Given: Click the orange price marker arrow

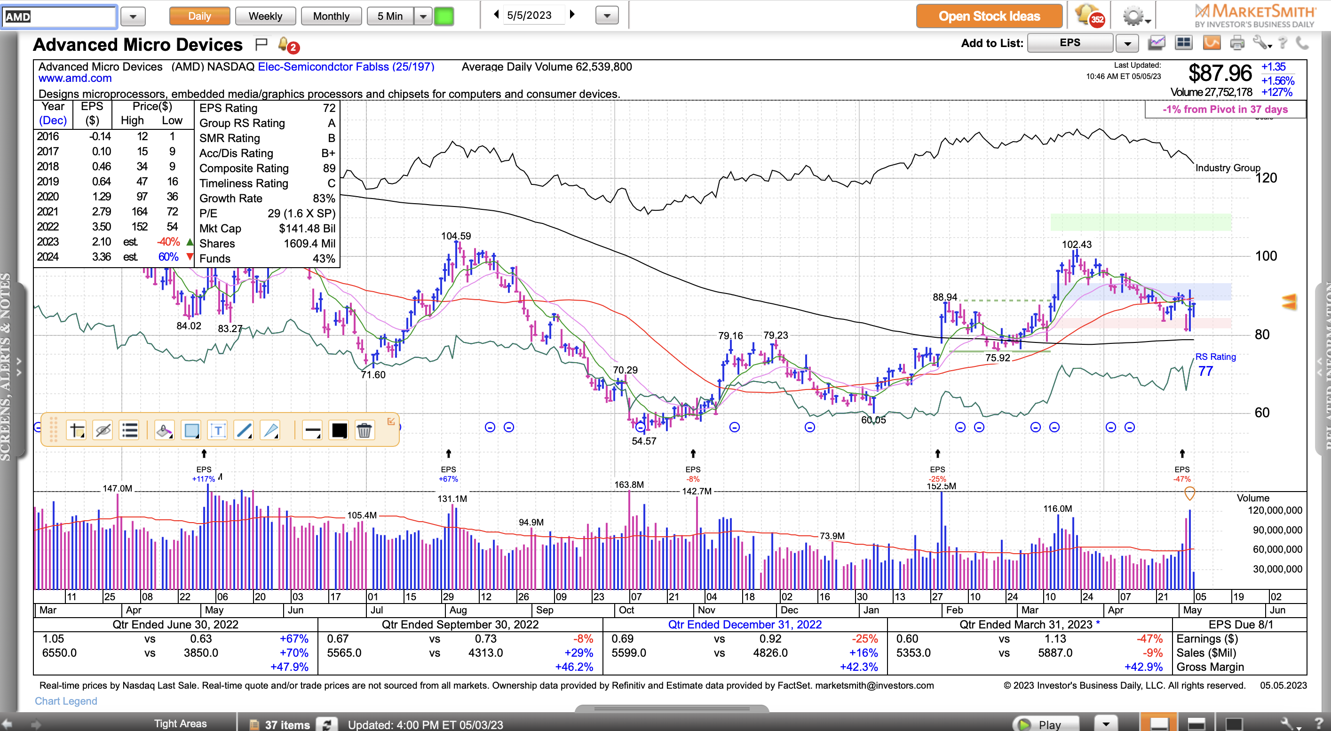Looking at the screenshot, I should (x=1289, y=302).
